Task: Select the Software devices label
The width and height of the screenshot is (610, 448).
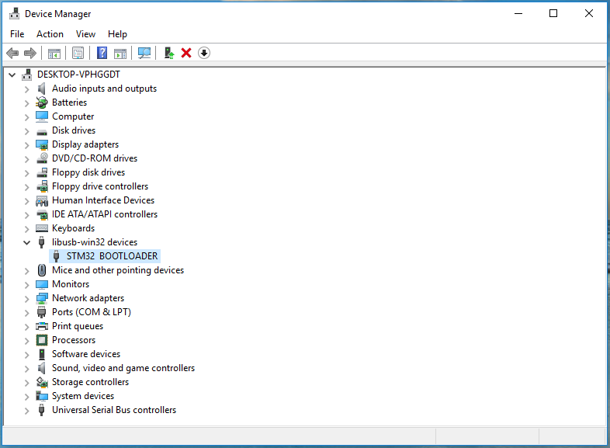Action: coord(86,354)
